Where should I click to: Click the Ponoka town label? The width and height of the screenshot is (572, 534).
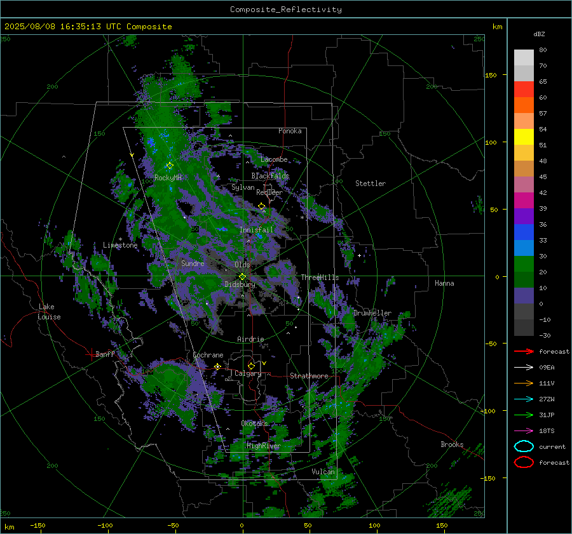click(x=290, y=131)
